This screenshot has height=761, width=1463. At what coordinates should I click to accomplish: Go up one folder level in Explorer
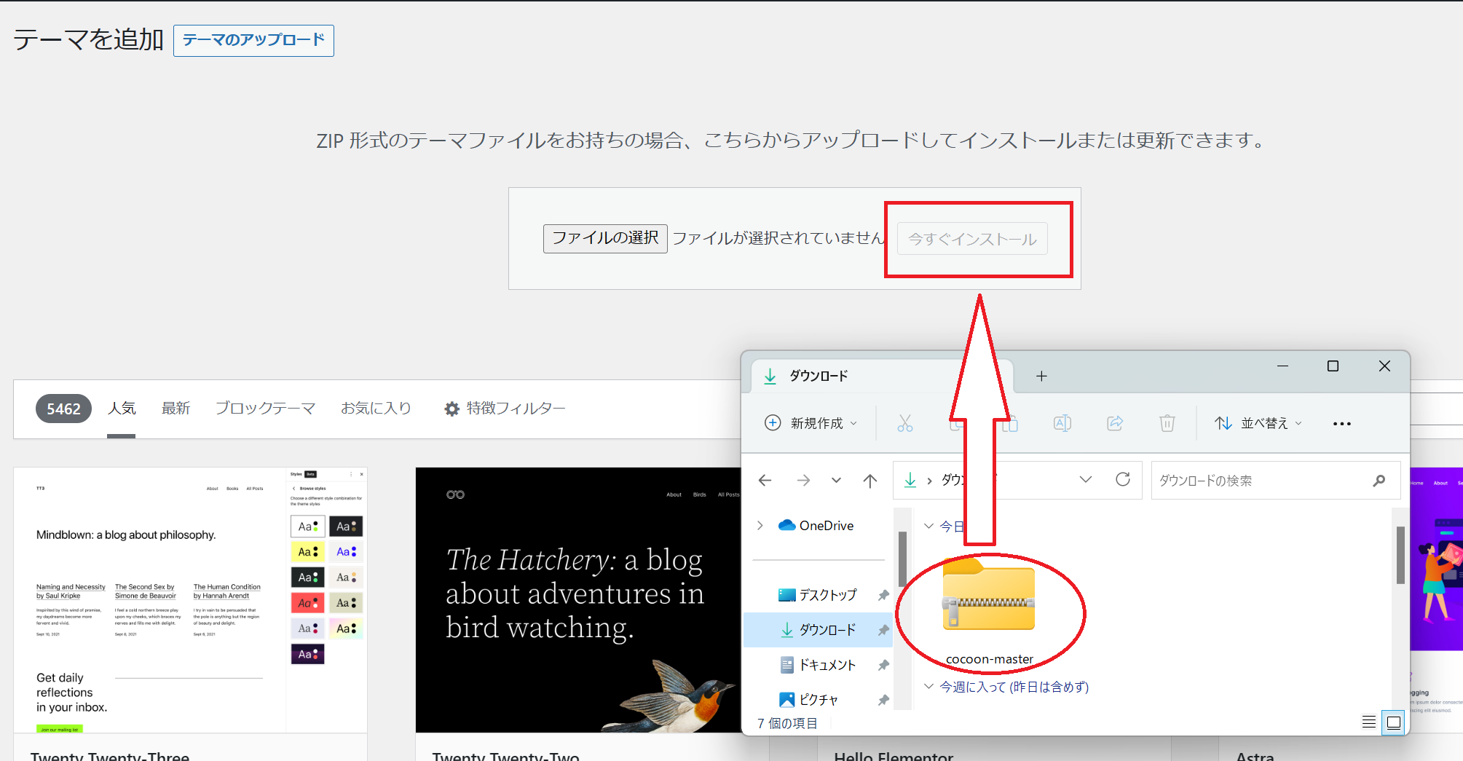click(869, 481)
